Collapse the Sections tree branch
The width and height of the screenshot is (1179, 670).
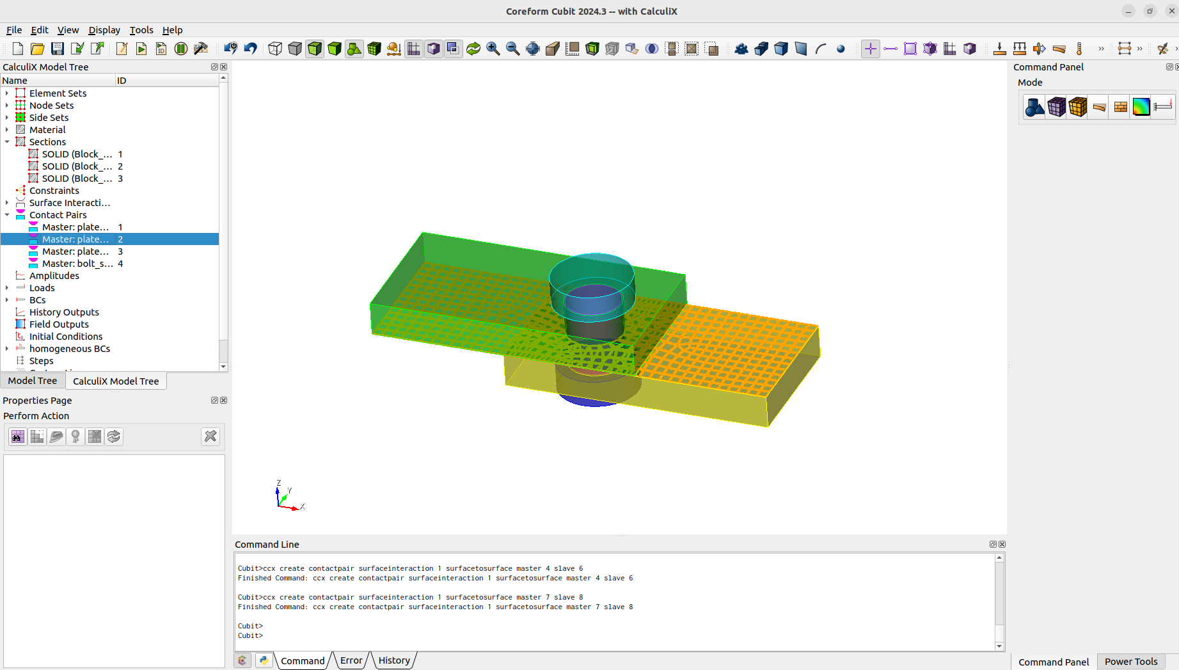(x=7, y=141)
